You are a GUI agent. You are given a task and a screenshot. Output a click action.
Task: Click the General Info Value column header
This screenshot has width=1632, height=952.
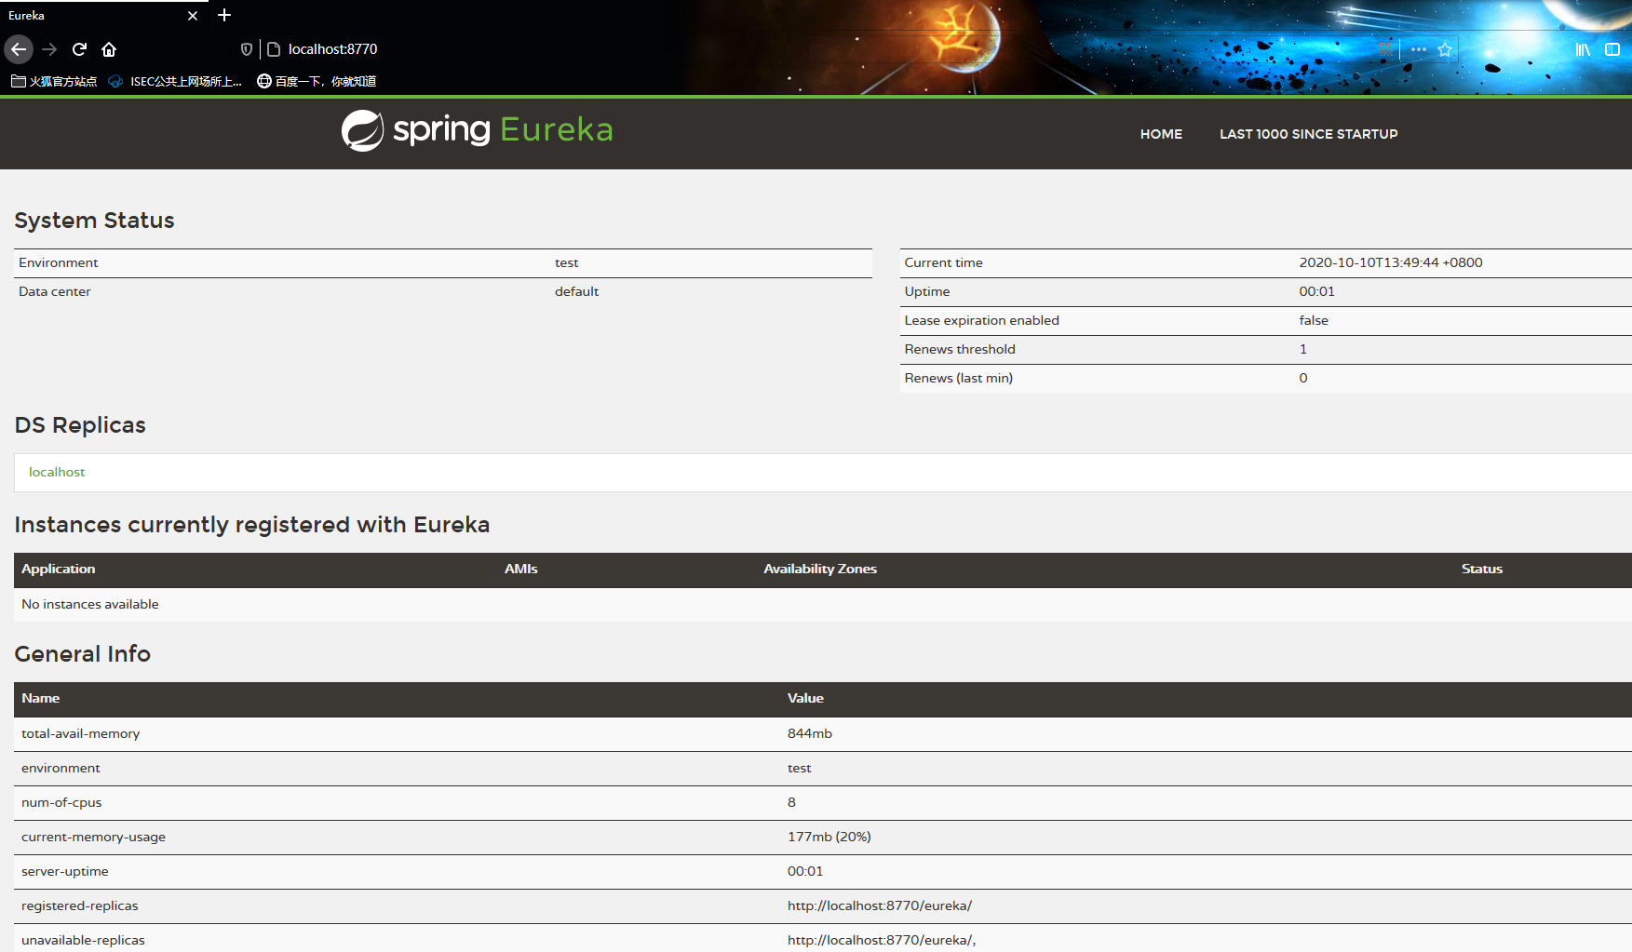click(805, 698)
